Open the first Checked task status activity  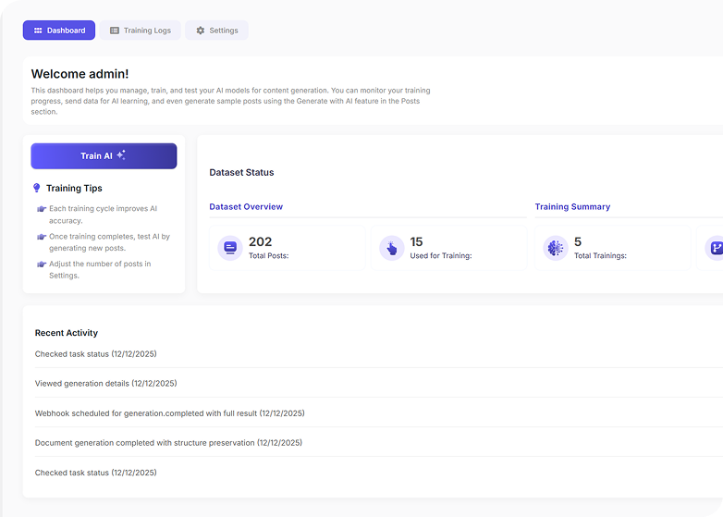pyautogui.click(x=95, y=354)
